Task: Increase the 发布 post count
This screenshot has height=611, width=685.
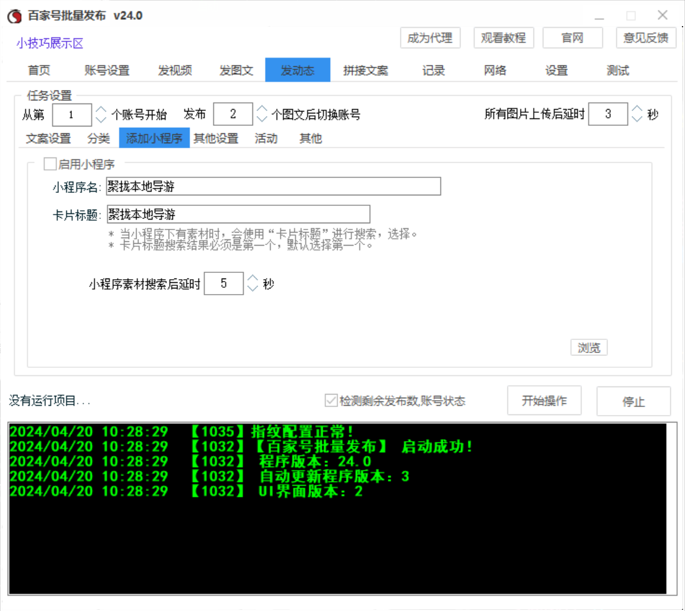Action: click(262, 109)
